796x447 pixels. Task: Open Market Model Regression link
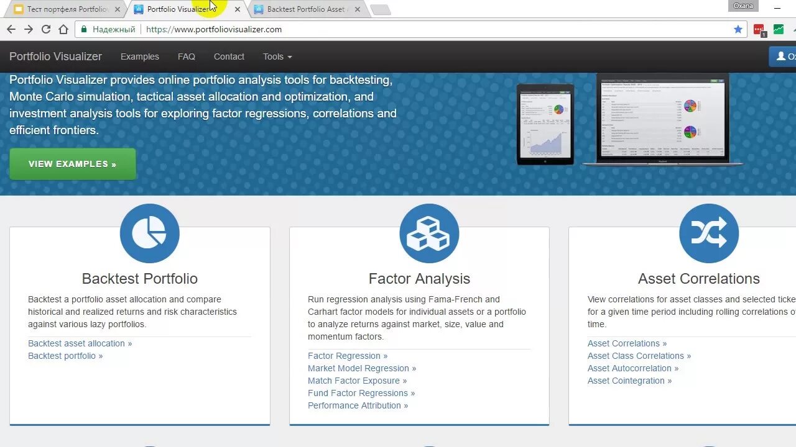(362, 368)
